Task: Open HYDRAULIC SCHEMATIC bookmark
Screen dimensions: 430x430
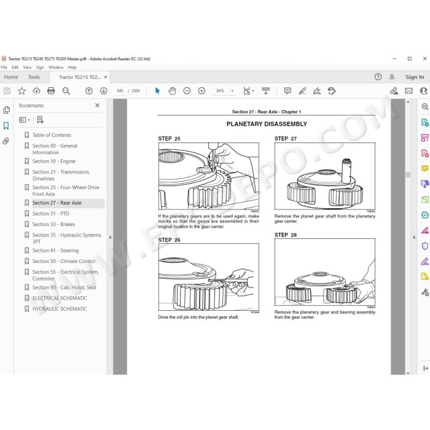Action: (x=60, y=309)
